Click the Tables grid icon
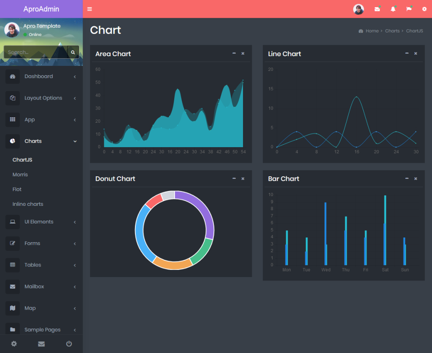 pos(13,265)
